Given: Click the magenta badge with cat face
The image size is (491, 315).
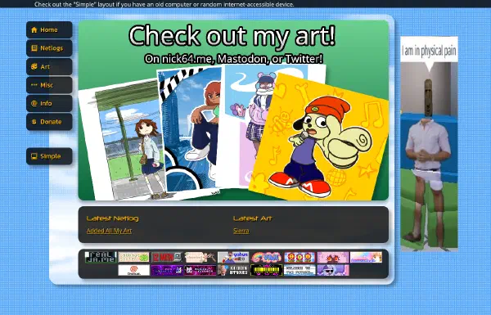Looking at the screenshot, I should point(200,270).
